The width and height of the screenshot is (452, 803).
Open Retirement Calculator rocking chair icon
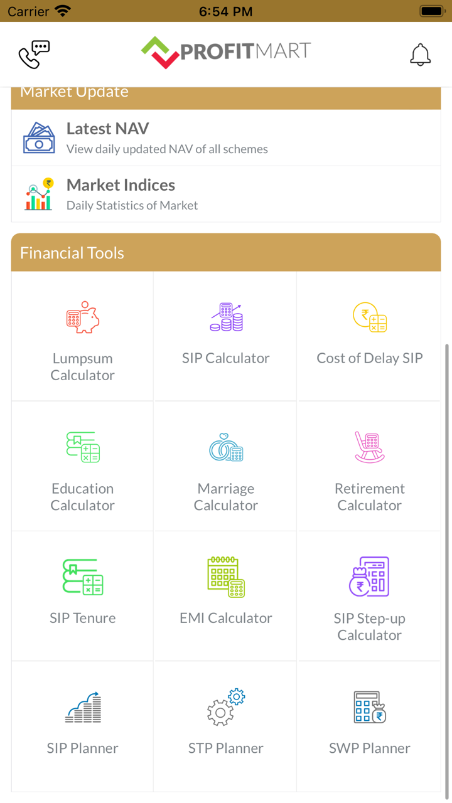[x=369, y=447]
